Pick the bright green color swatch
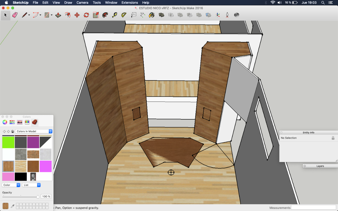This screenshot has height=211, width=338. coord(8,142)
